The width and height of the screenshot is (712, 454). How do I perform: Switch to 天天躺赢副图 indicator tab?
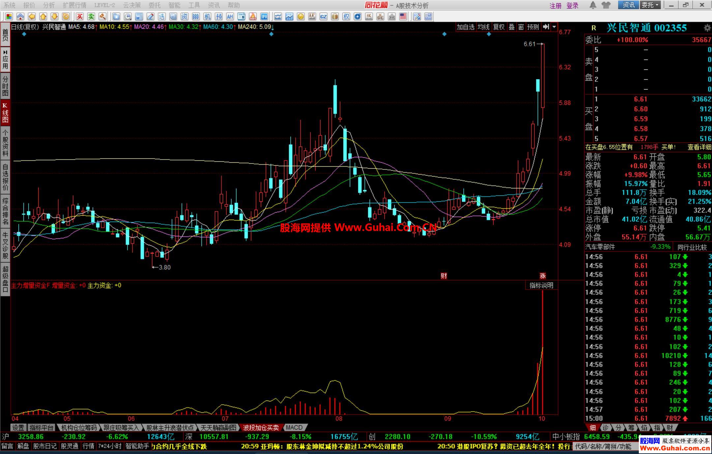[x=219, y=428]
